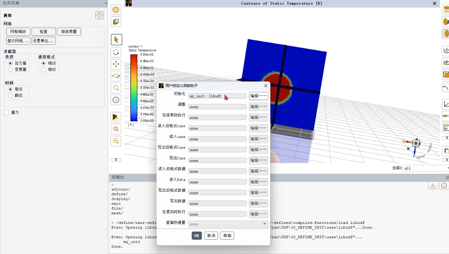Screen dimensions: 449x254
Task: Click 编辑 button for 读入case row
Action: 259,139
